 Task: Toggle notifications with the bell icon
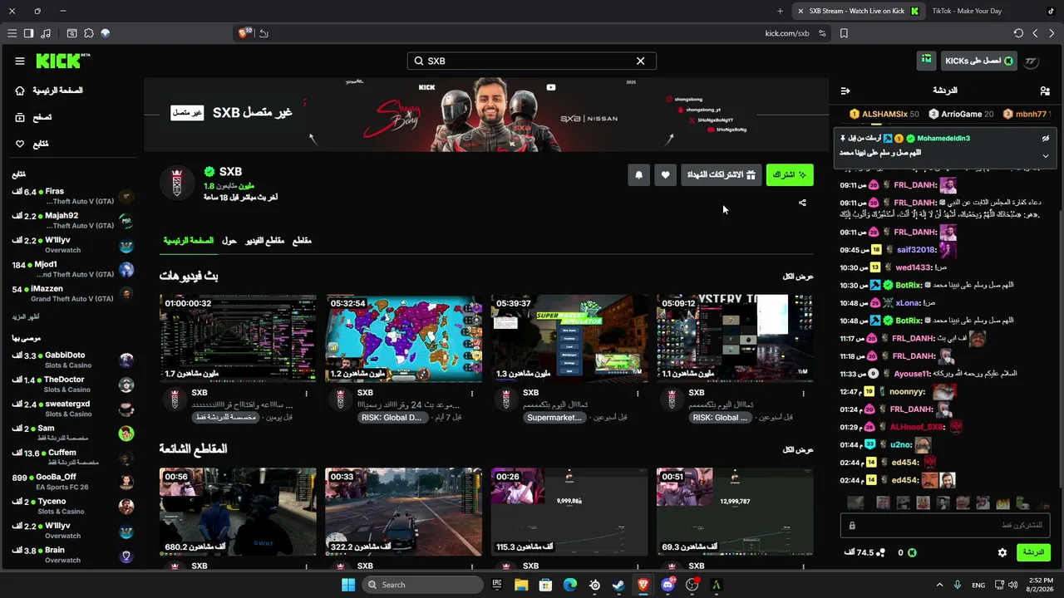pos(638,174)
